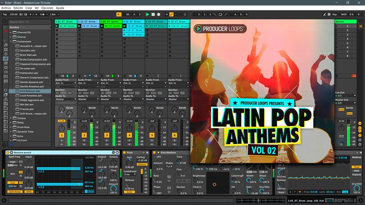Viewport: 365px width, 205px height.
Task: Open the Instruments clock icon in browser sidebar
Action: [5, 54]
